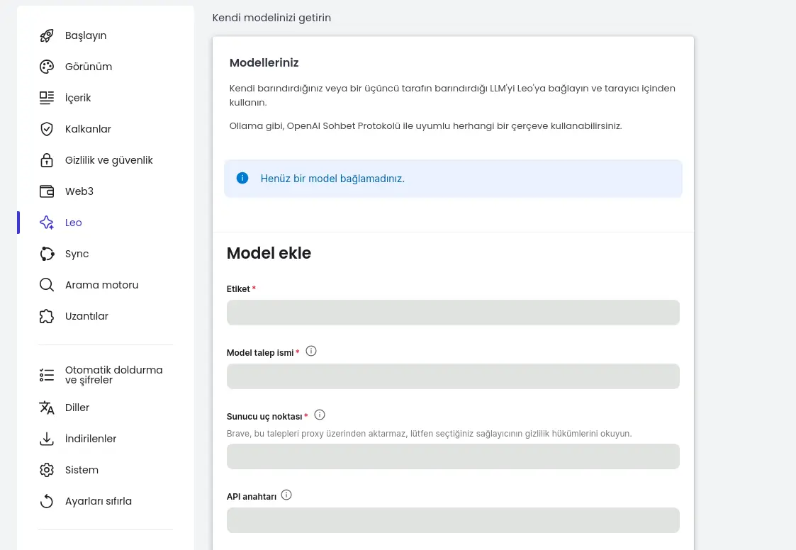Screen dimensions: 796x550
Task: Click the gear icon for Sistem
Action: 47,470
